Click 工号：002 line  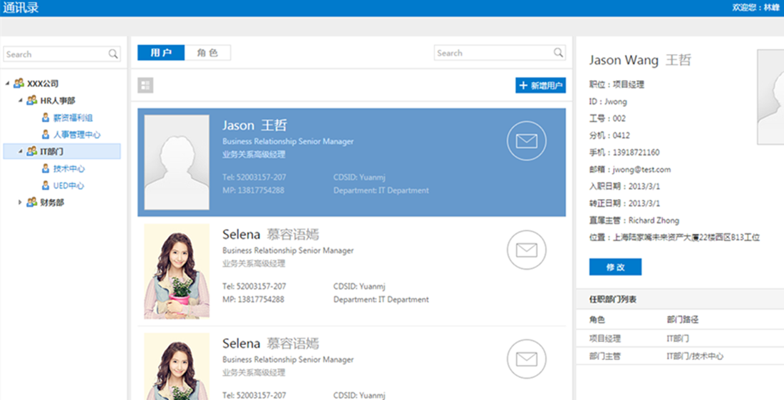pyautogui.click(x=607, y=118)
